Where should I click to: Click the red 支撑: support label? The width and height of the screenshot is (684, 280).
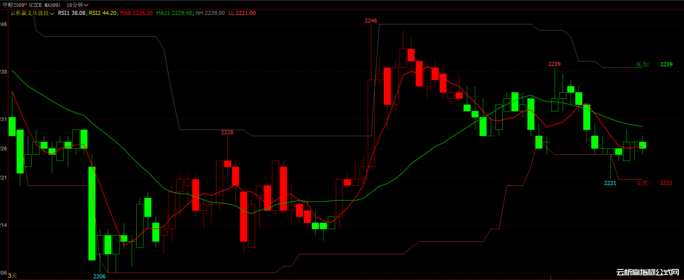tap(643, 183)
